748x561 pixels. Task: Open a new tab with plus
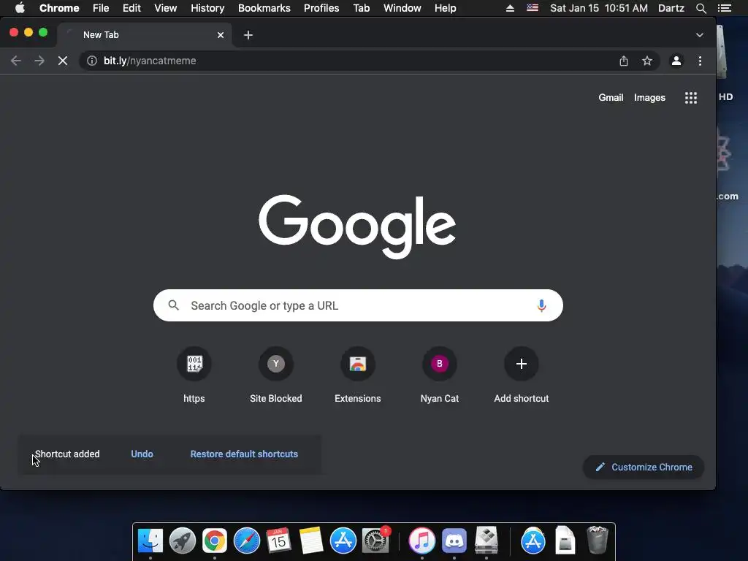248,35
